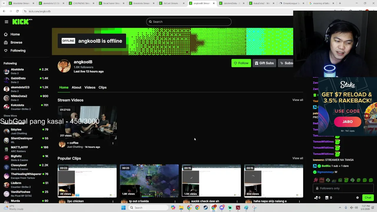Open TheHealingWhisperer recommended channel
This screenshot has width=377, height=212.
(x=26, y=176)
